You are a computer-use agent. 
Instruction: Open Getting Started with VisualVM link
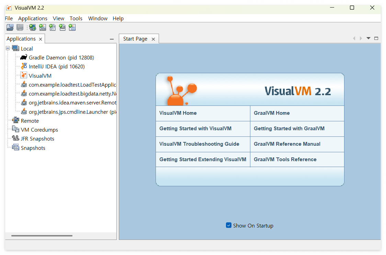195,129
